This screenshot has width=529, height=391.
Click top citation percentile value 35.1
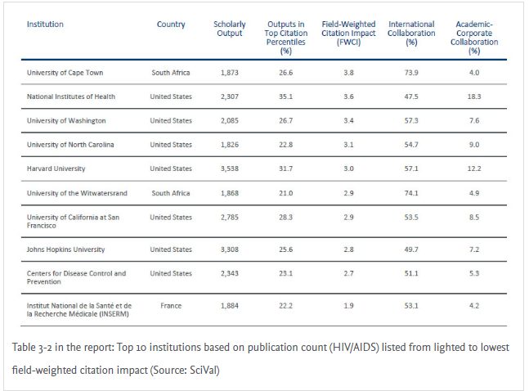pos(285,97)
